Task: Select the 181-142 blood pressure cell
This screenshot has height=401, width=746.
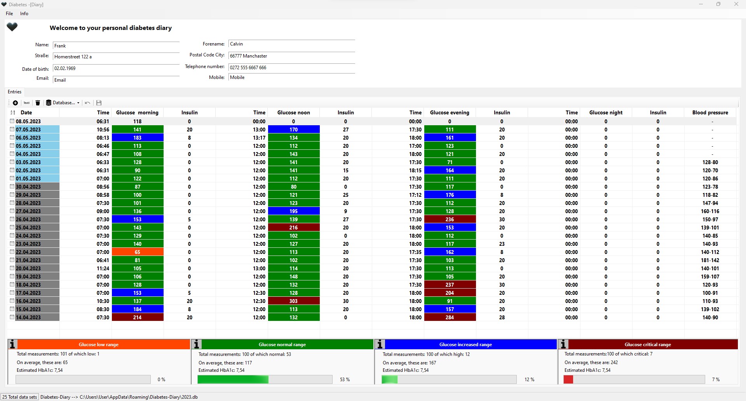Action: point(710,260)
